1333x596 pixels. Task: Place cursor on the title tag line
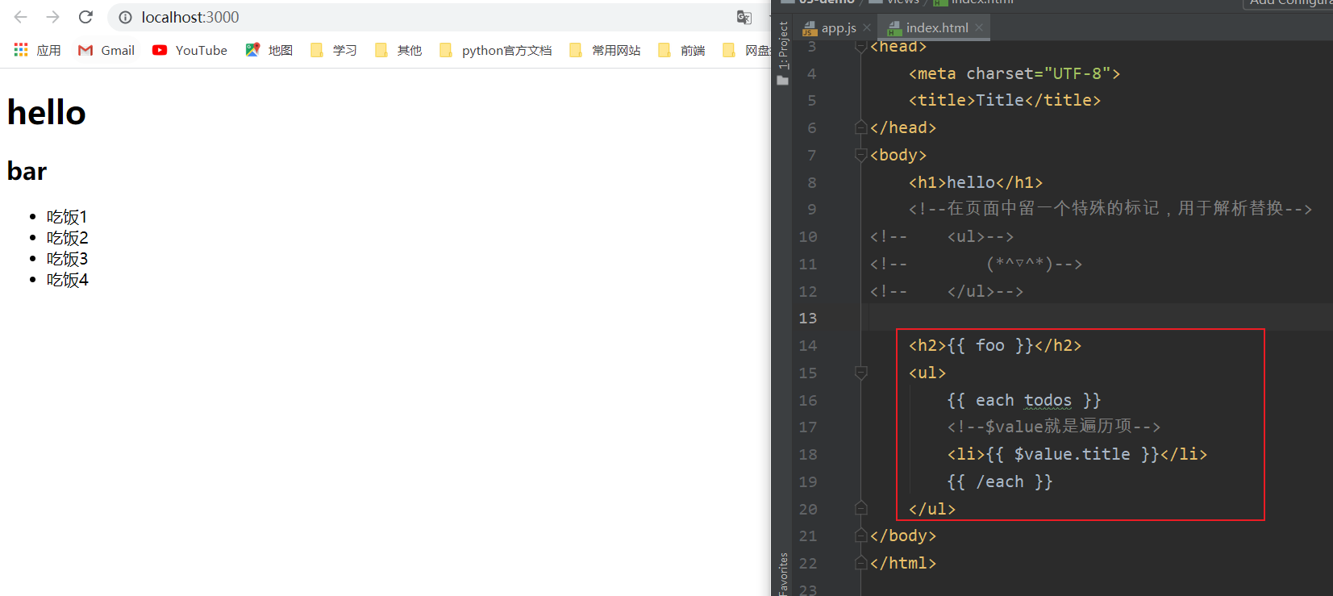[x=1005, y=100]
